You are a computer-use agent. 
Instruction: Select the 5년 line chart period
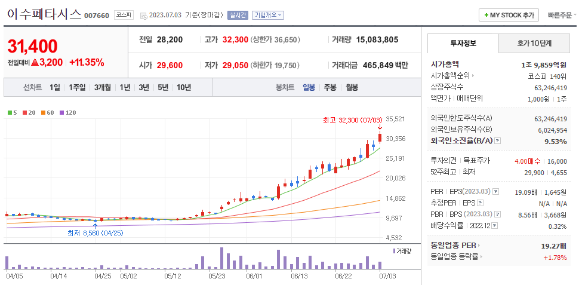coord(163,88)
